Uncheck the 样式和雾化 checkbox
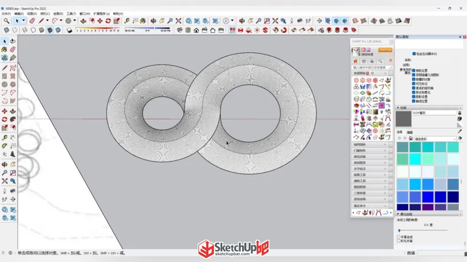 pyautogui.click(x=414, y=92)
